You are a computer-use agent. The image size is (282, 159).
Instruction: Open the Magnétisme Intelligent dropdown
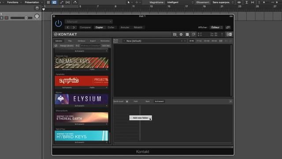point(180,2)
